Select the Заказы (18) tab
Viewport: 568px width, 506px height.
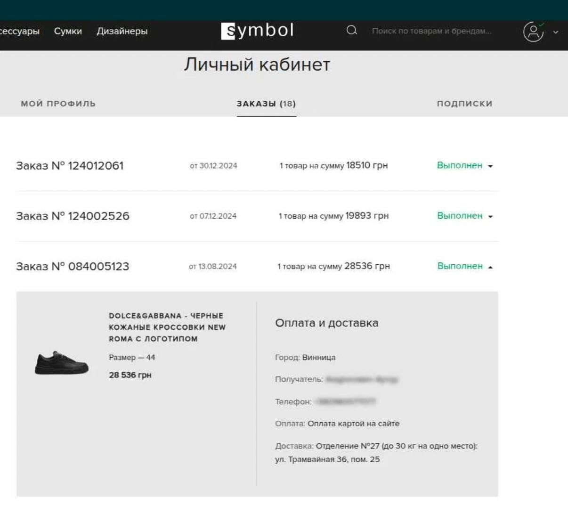[266, 104]
